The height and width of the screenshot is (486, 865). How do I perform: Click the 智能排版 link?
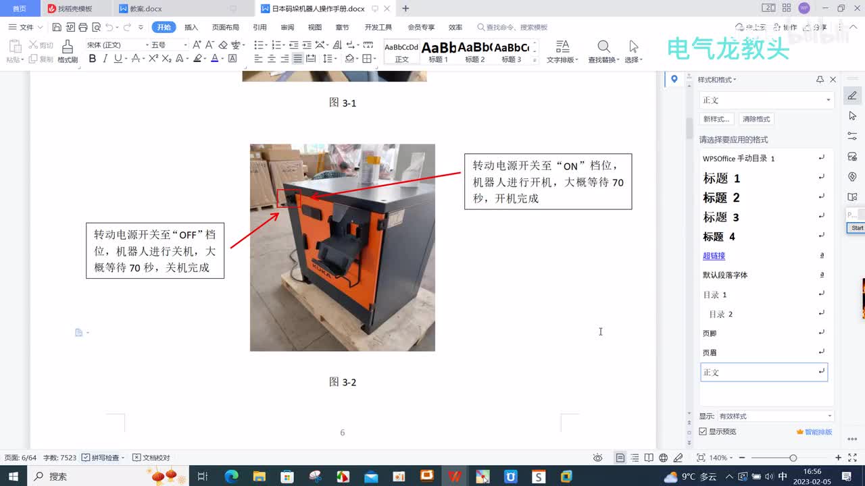tap(814, 431)
